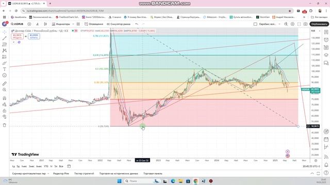Screen dimensions: 330x185
Task: Select the 1Д date range
Action: coord(13,166)
